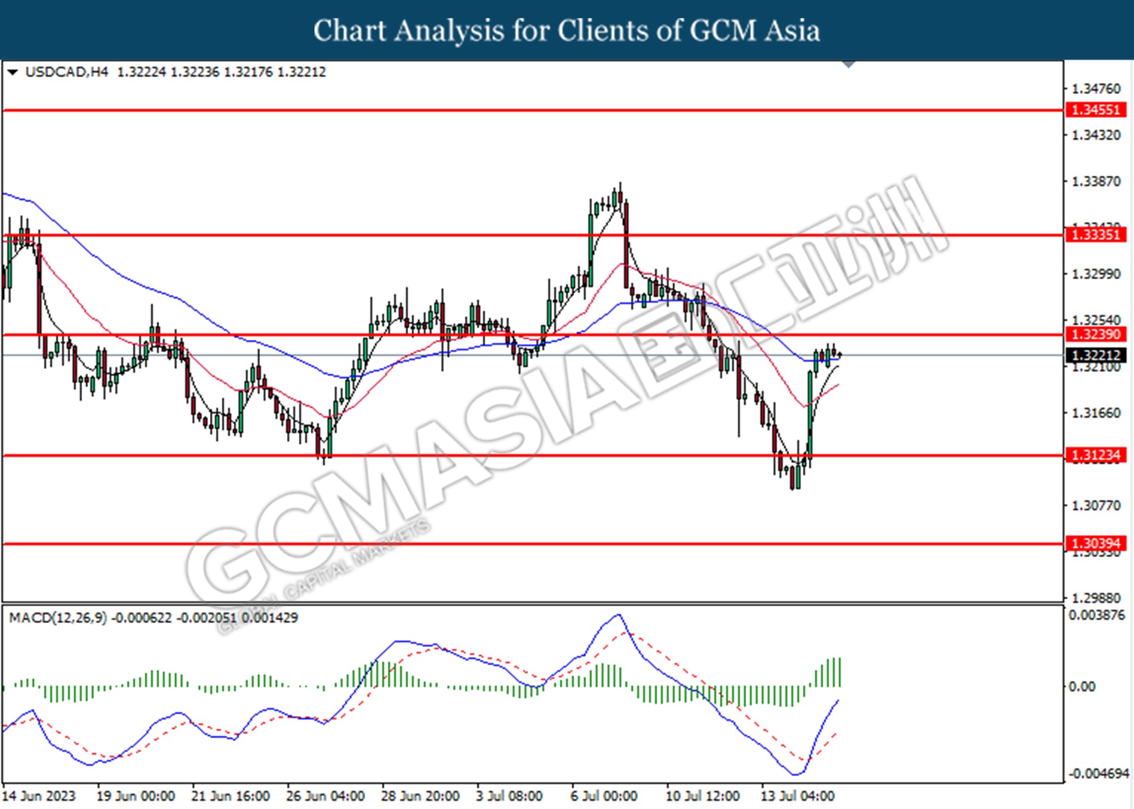Click the USDCAD,H4 symbol title text

[67, 73]
